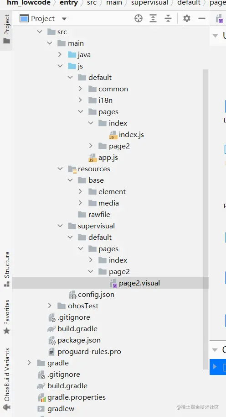Expand the page2 folder under js pages
Screen dimensions: 226x417
tap(91, 146)
